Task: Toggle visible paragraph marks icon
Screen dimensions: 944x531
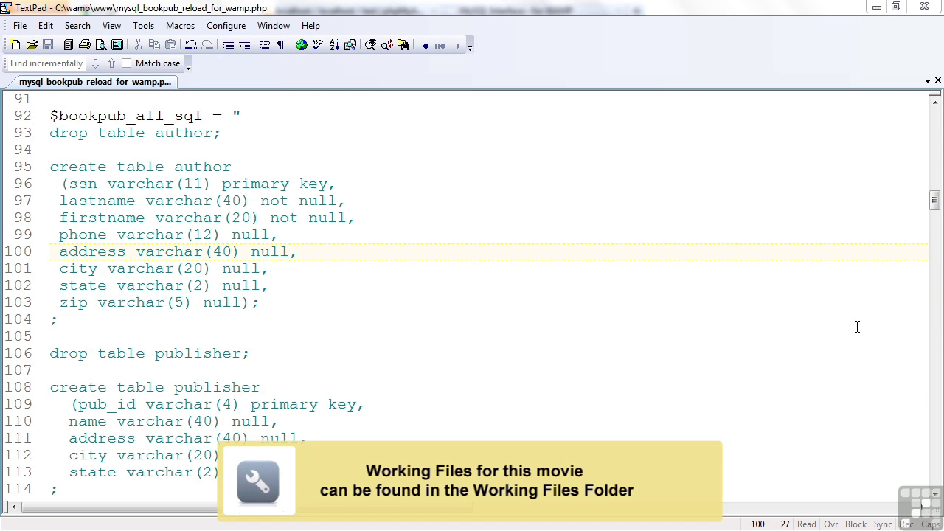Action: (x=281, y=45)
